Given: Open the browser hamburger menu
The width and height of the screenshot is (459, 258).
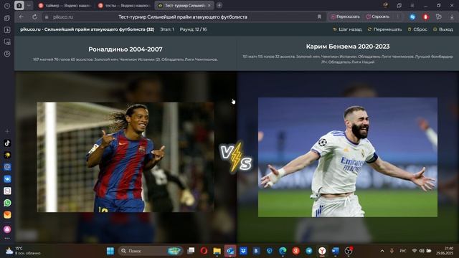Looking at the screenshot, I should [x=412, y=5].
